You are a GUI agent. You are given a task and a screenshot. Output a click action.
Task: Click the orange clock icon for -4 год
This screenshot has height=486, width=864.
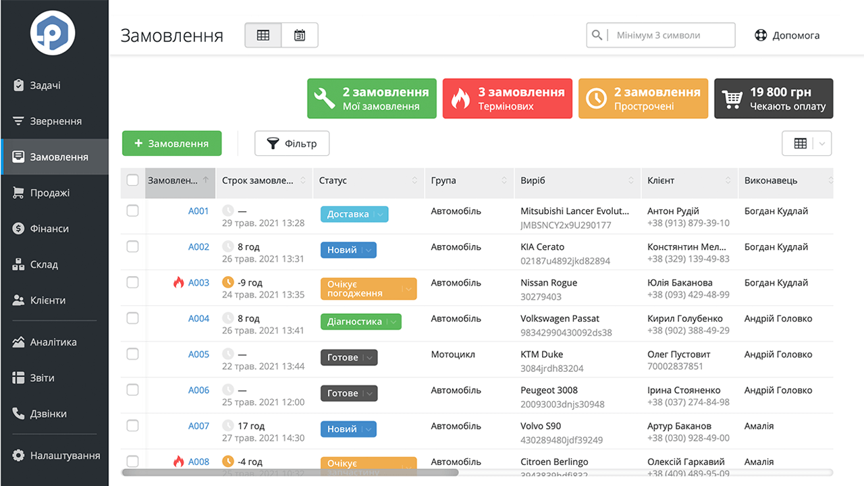pyautogui.click(x=228, y=462)
